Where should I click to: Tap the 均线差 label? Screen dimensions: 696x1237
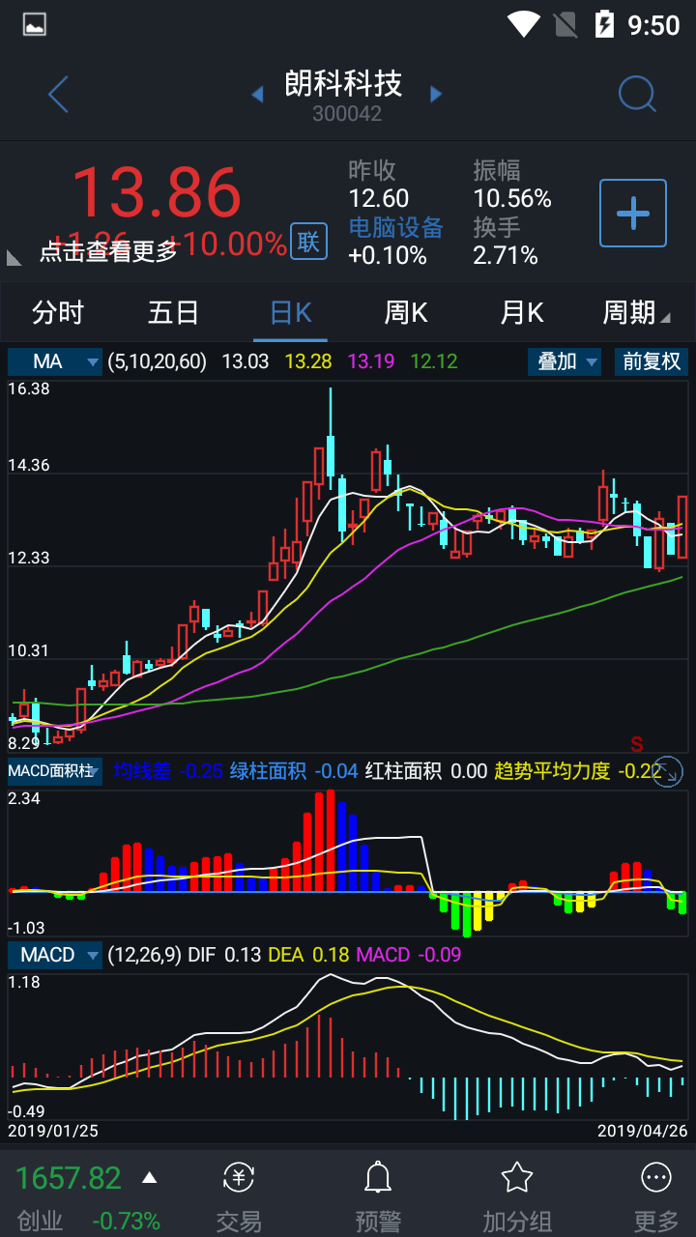(142, 771)
